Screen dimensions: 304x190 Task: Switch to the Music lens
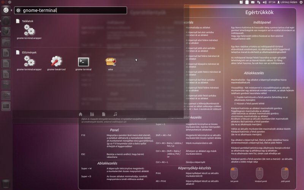coord(115,114)
